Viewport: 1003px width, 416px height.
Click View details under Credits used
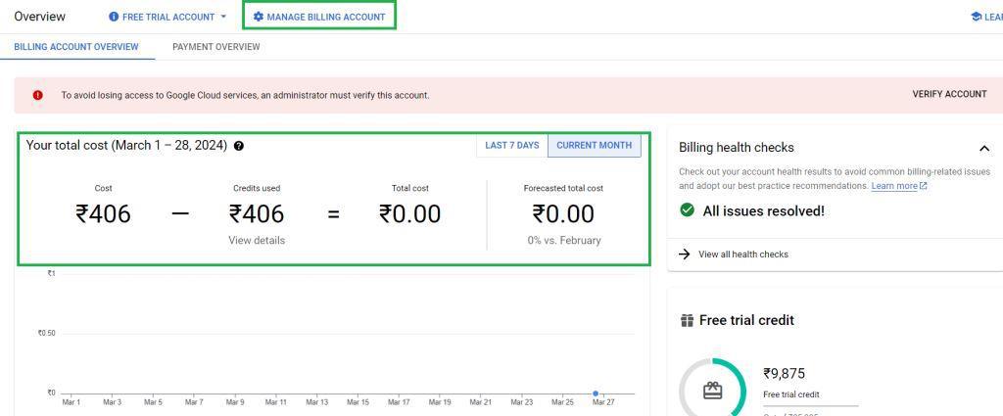pos(257,240)
